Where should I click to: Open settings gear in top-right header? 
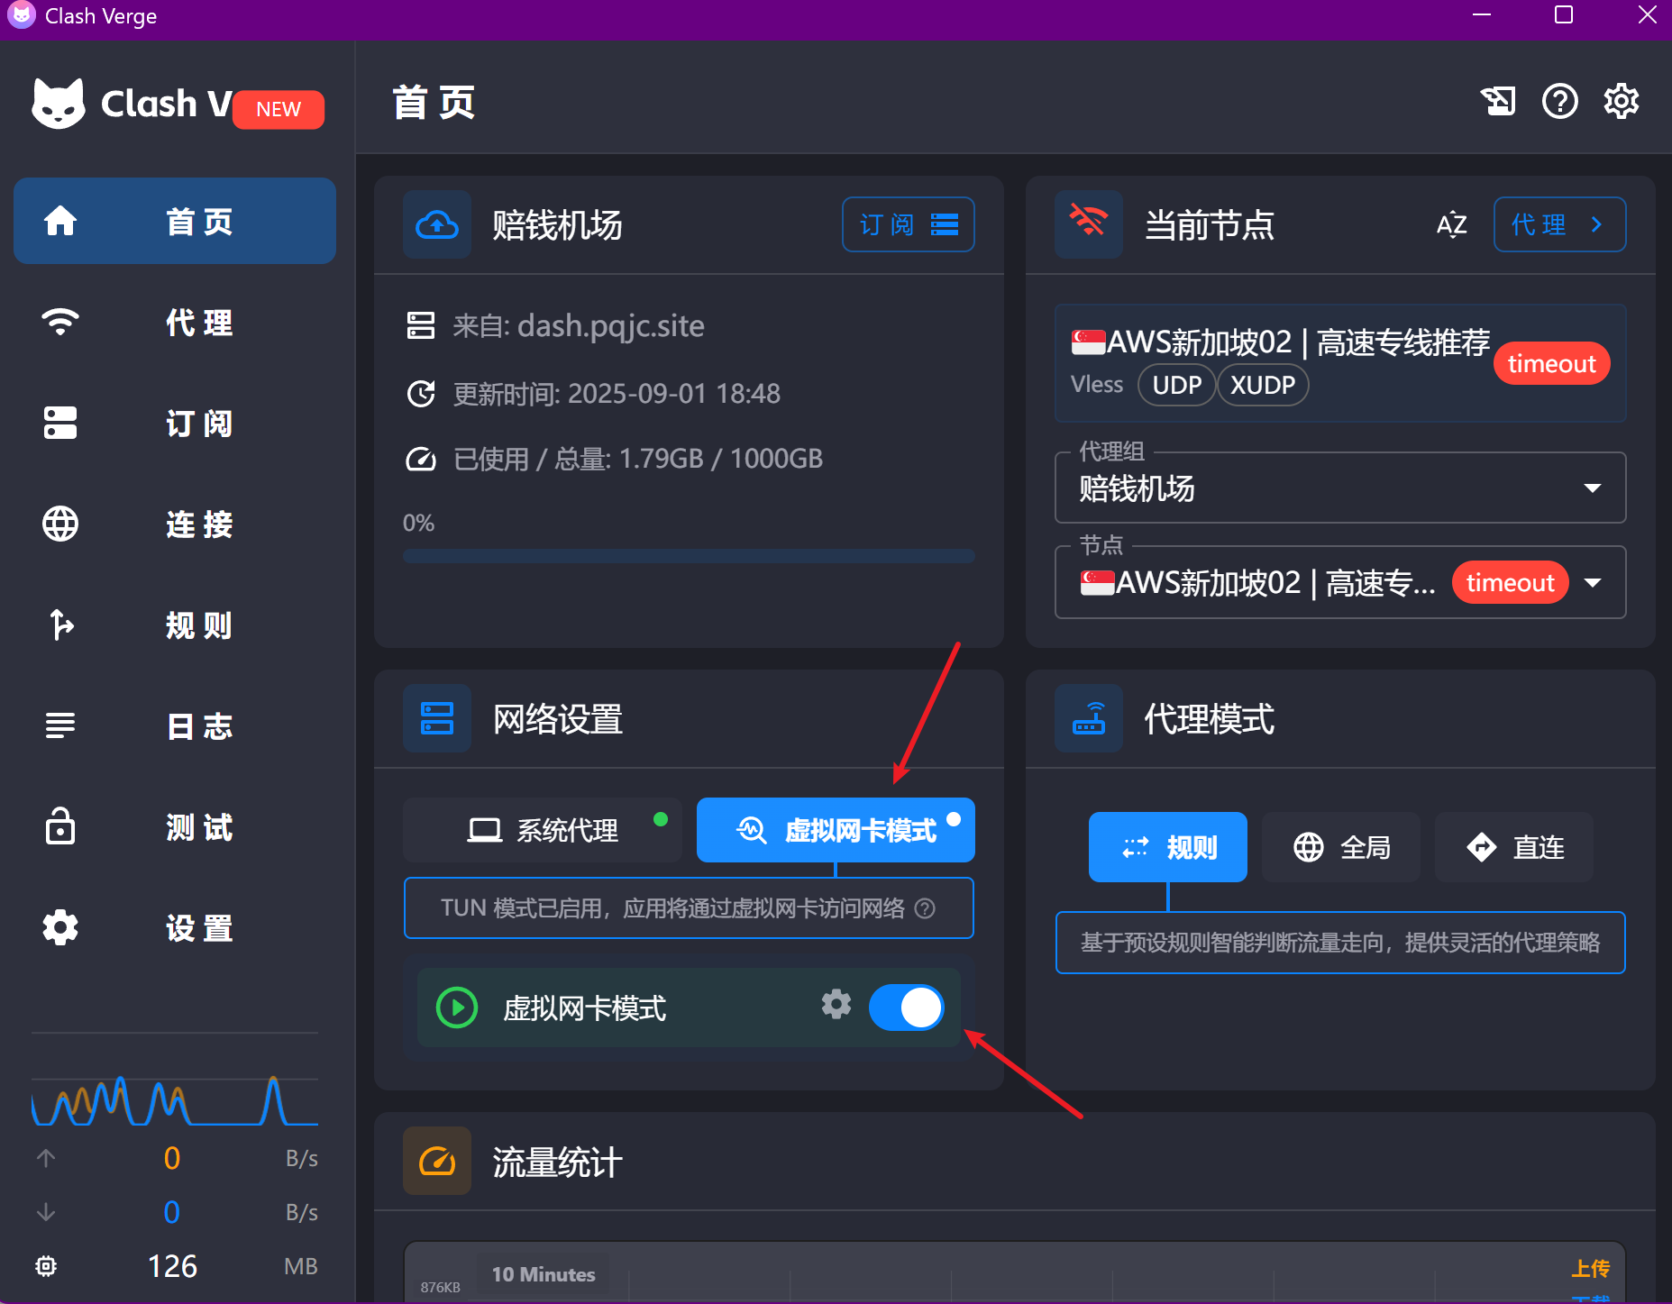1621,101
